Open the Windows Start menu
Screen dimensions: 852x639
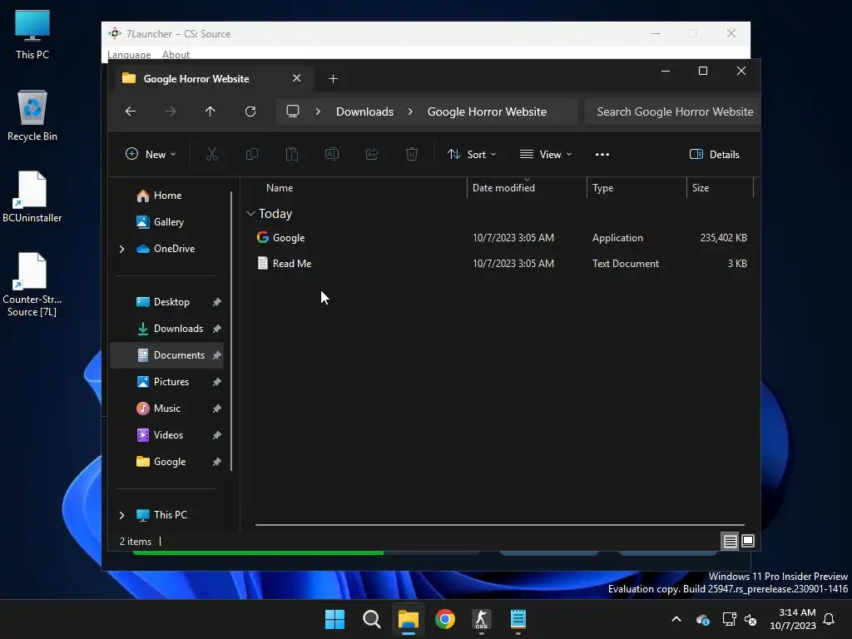click(x=334, y=619)
